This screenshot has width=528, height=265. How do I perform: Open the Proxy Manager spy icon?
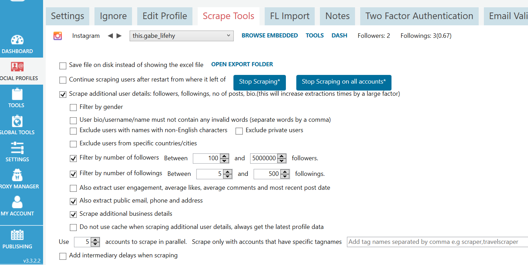(x=17, y=175)
